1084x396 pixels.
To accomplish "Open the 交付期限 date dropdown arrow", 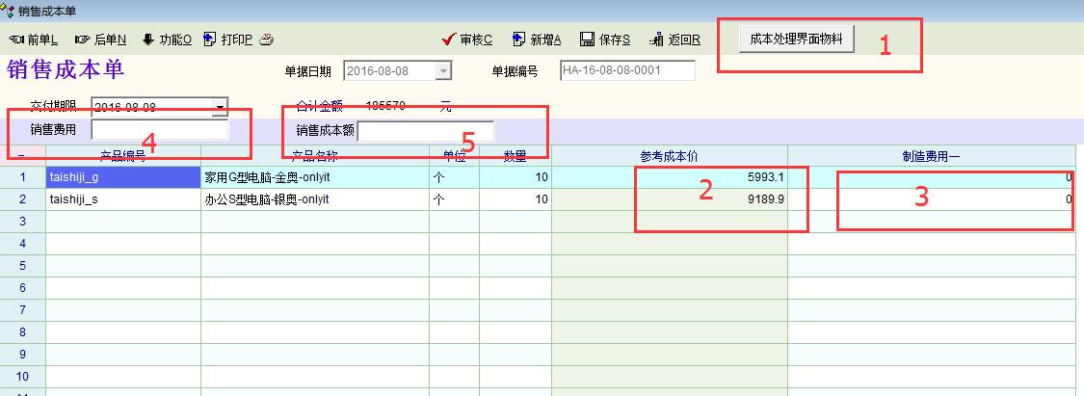I will pos(221,107).
